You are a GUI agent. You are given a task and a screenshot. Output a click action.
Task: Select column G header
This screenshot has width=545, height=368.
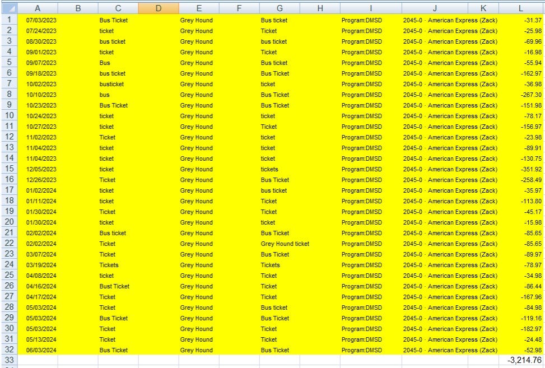(280, 8)
